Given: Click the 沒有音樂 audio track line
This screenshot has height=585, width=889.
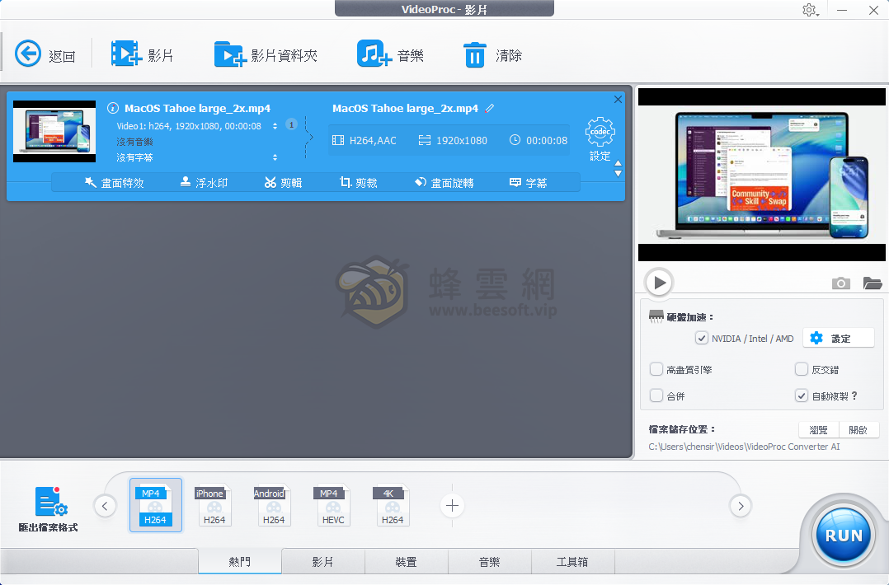Looking at the screenshot, I should click(135, 142).
